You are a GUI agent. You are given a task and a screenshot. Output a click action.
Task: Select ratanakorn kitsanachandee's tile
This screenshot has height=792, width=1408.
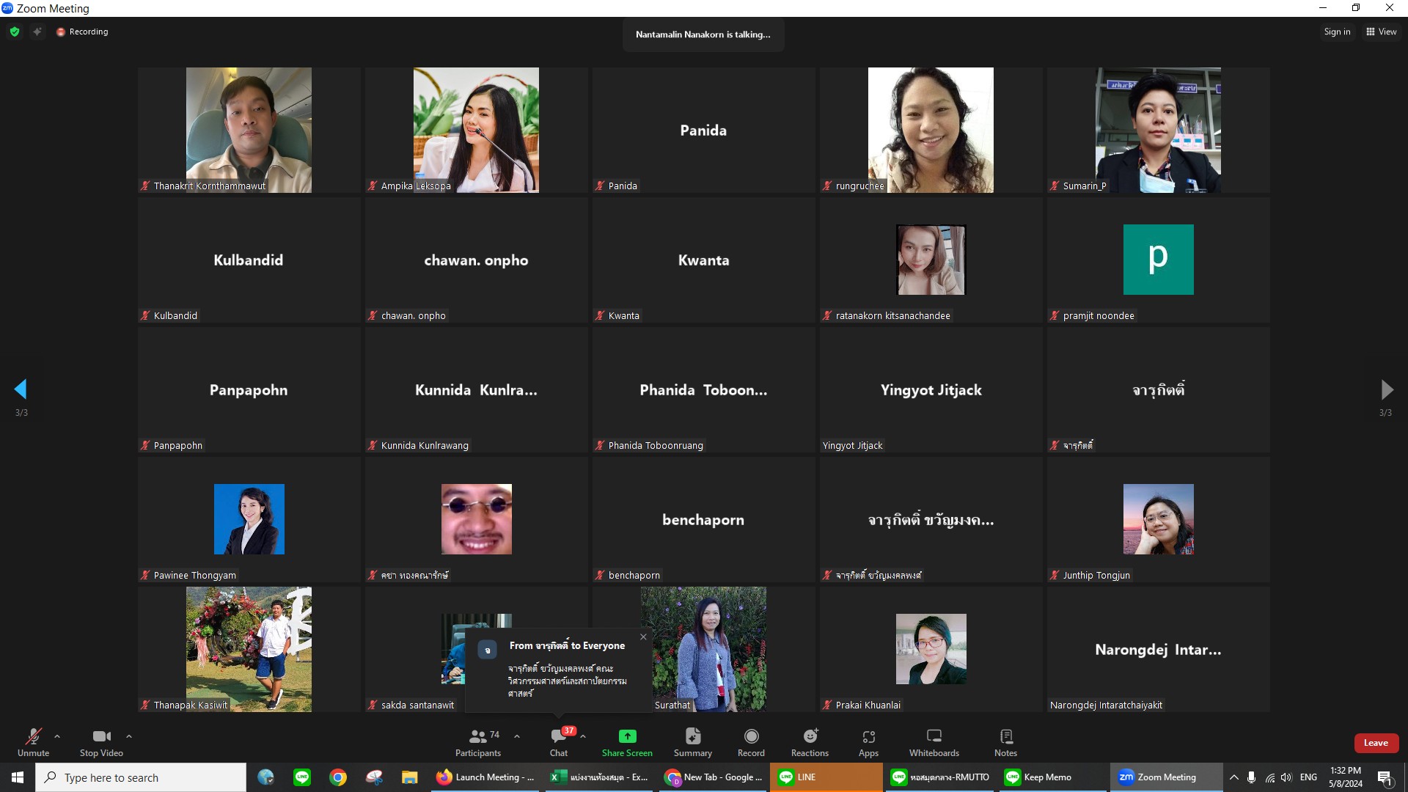tap(931, 260)
